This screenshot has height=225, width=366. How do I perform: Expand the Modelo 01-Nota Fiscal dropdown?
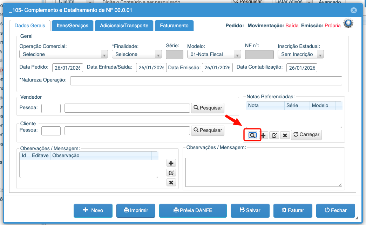pos(237,55)
